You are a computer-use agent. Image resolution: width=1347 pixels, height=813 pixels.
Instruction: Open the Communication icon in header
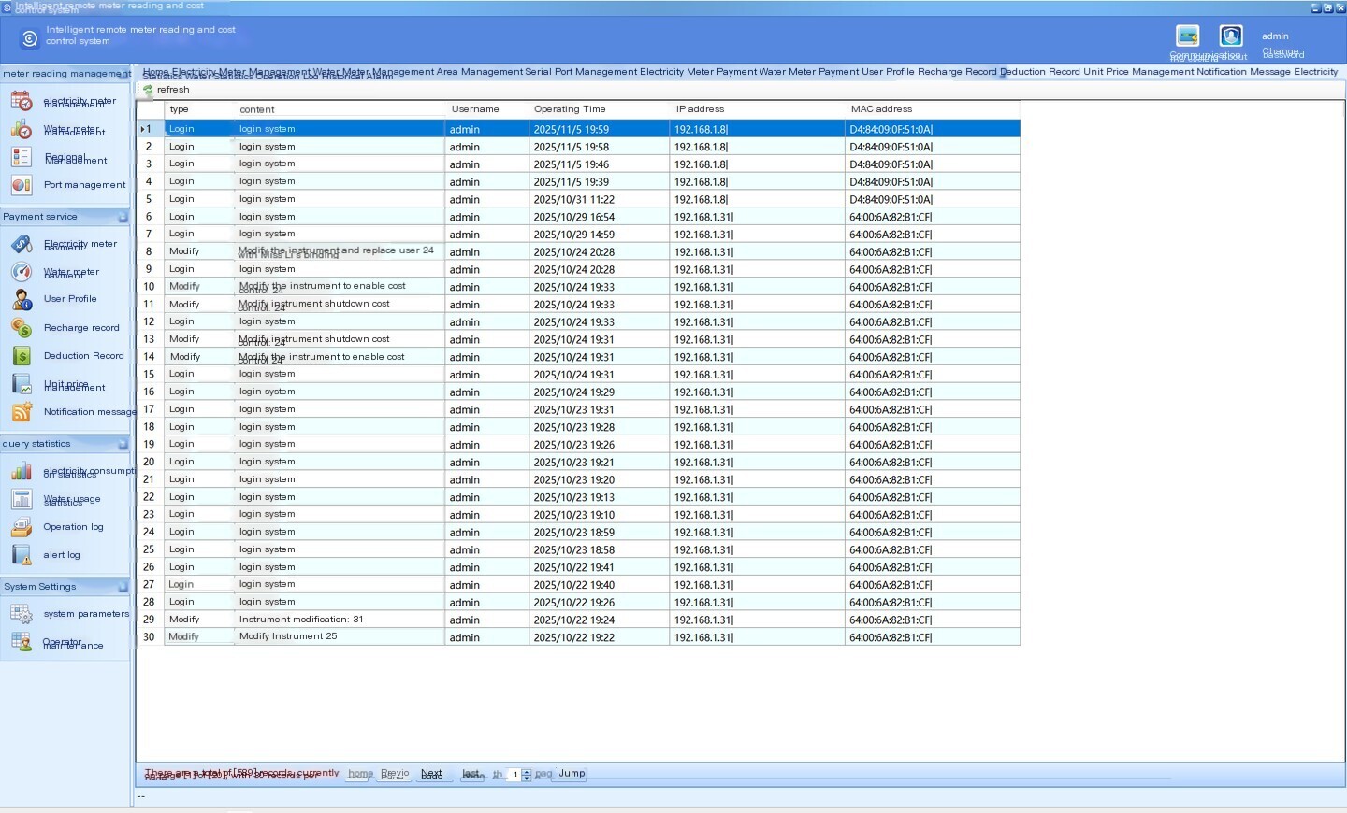(1187, 36)
